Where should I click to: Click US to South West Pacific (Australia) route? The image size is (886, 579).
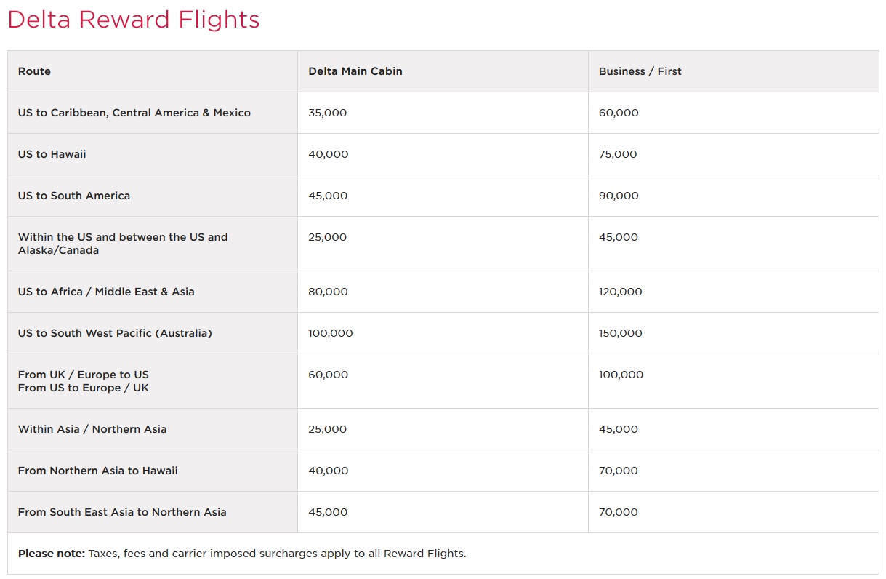click(115, 333)
